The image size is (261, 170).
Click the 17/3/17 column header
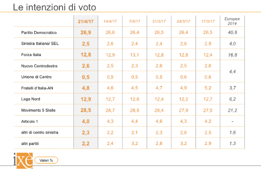pos(208,21)
